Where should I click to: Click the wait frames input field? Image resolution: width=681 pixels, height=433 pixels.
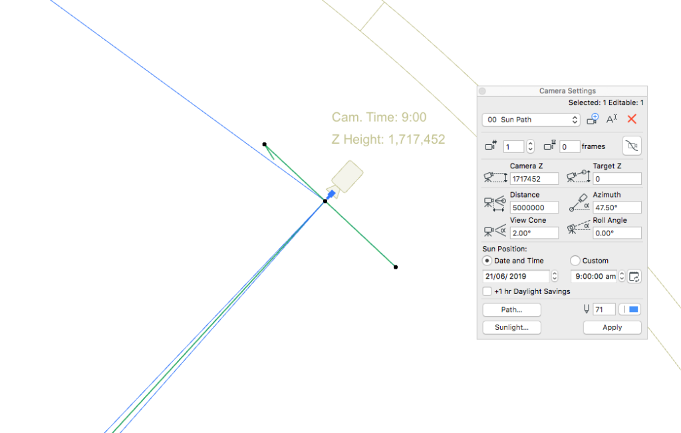pyautogui.click(x=570, y=147)
